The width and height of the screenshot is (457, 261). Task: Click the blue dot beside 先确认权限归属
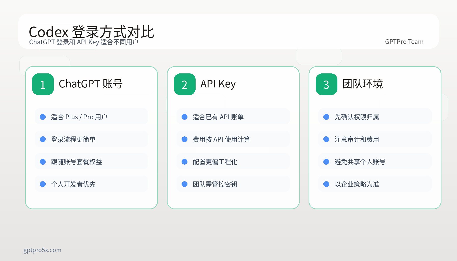click(326, 117)
